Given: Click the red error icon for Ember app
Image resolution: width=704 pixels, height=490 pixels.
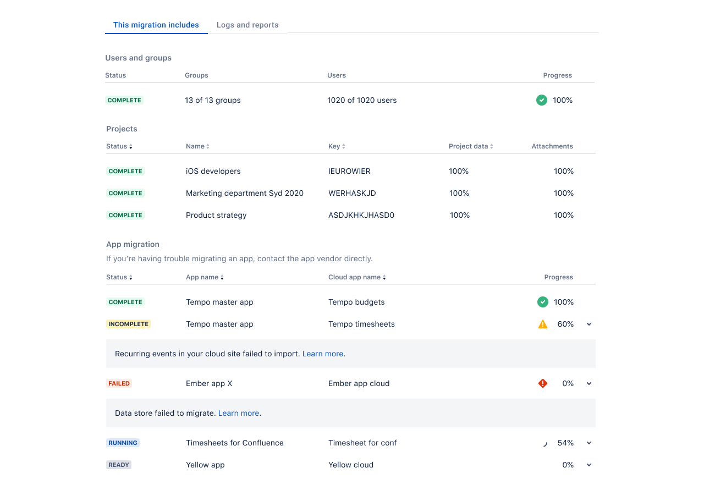Looking at the screenshot, I should pyautogui.click(x=543, y=383).
